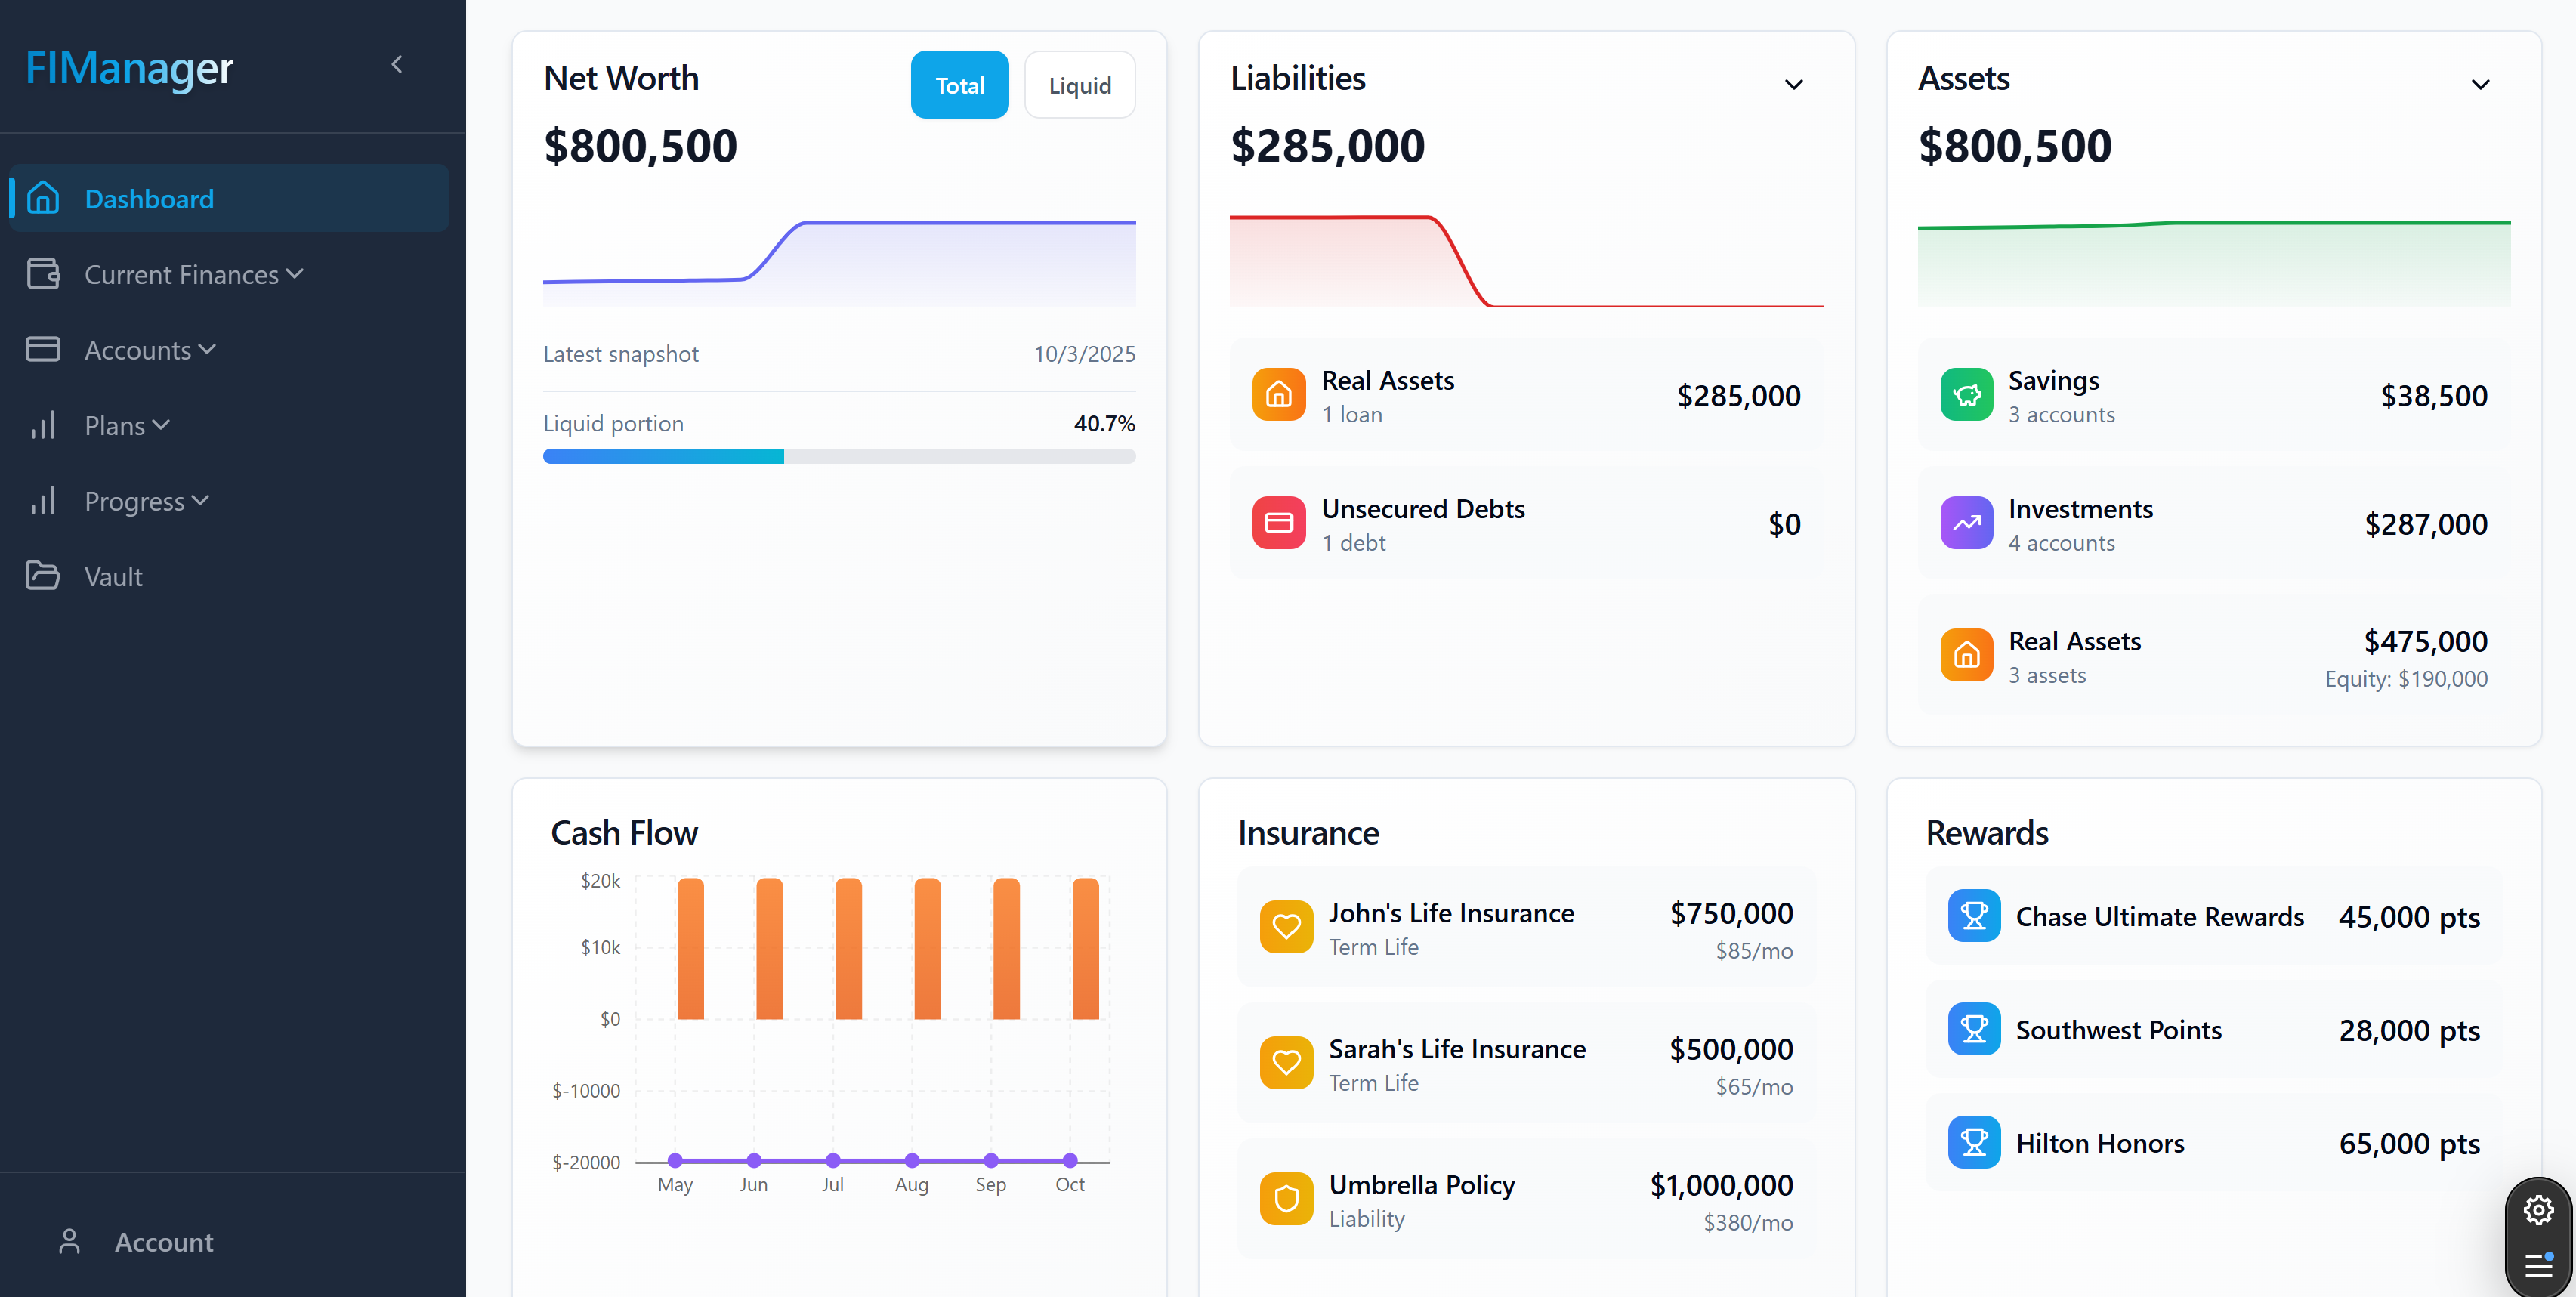The height and width of the screenshot is (1297, 2576).
Task: Switch Net Worth view to Total
Action: click(x=959, y=85)
